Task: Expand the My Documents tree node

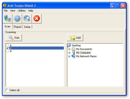Action: 69,49
